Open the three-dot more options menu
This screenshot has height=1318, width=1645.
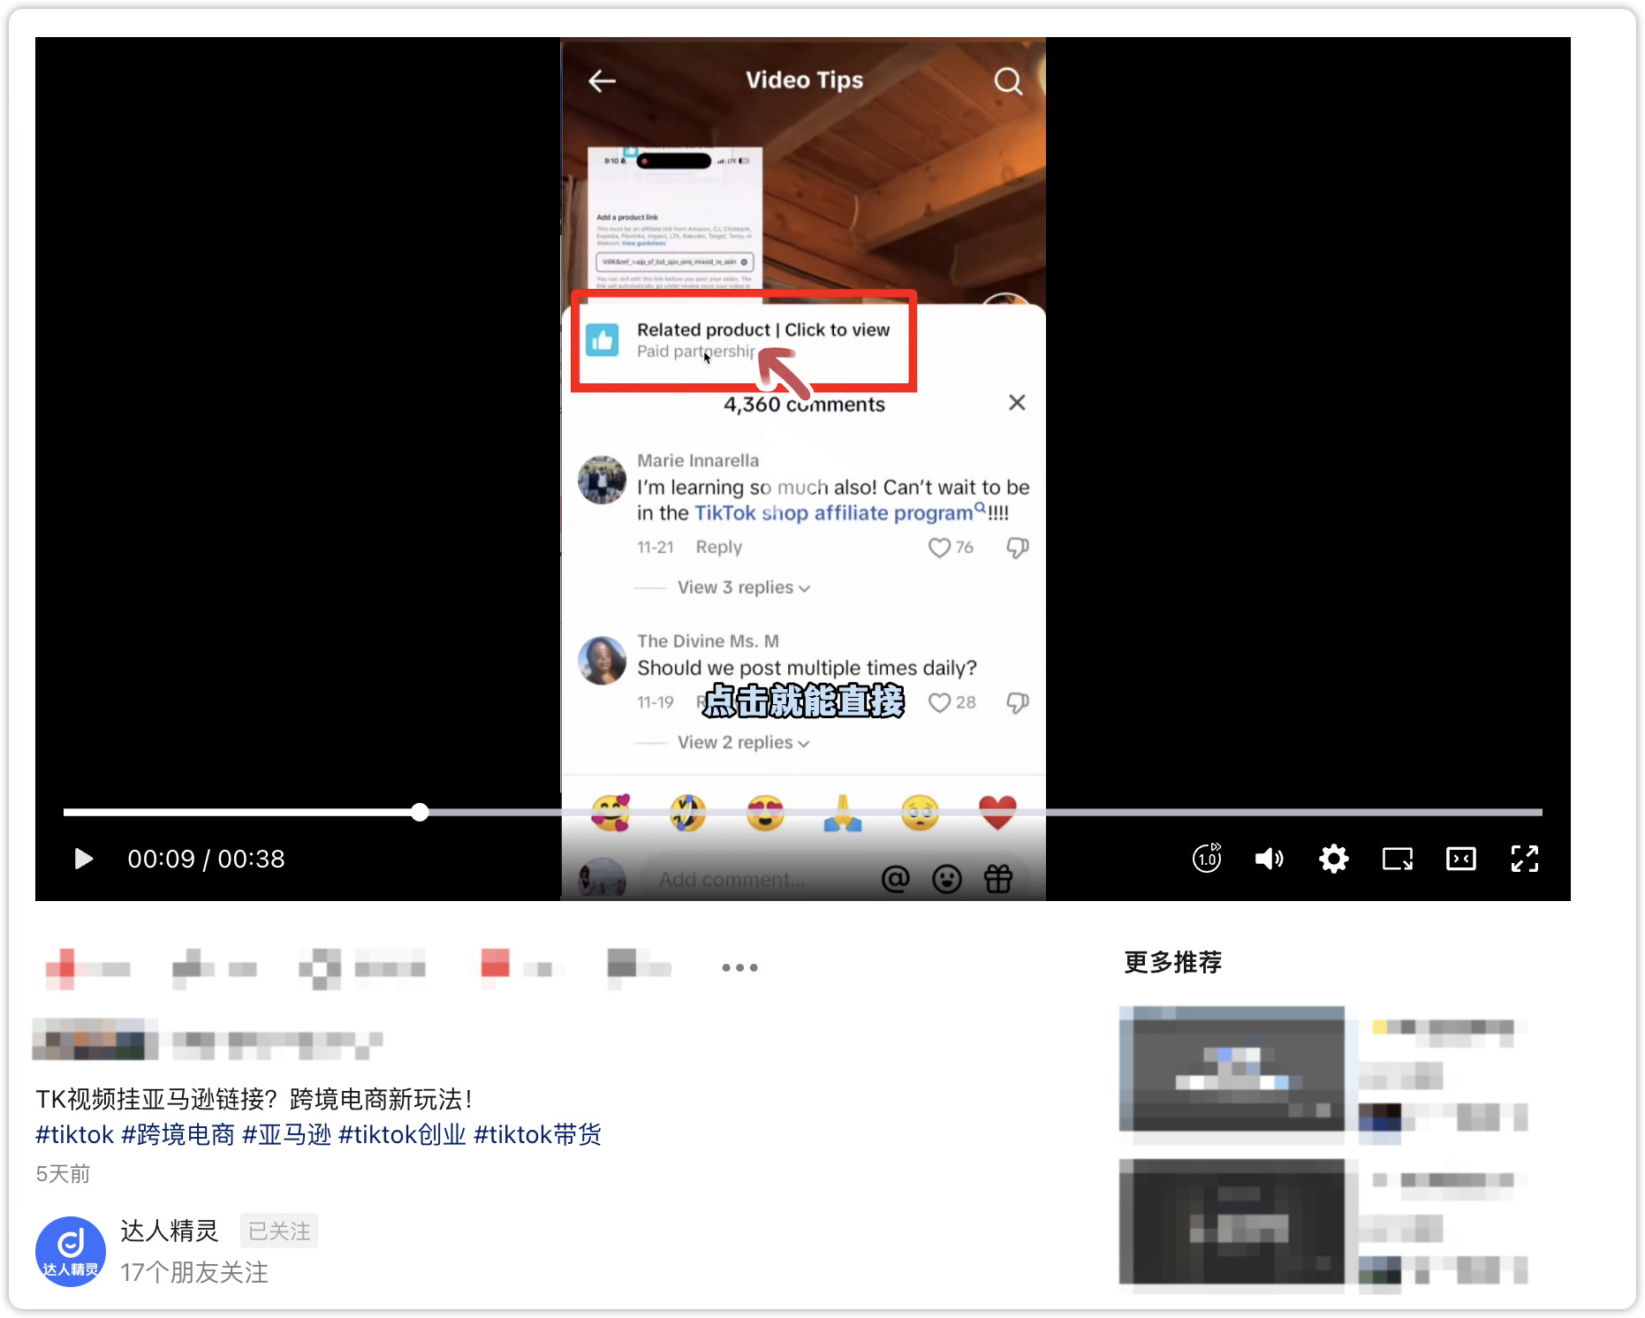click(x=739, y=967)
